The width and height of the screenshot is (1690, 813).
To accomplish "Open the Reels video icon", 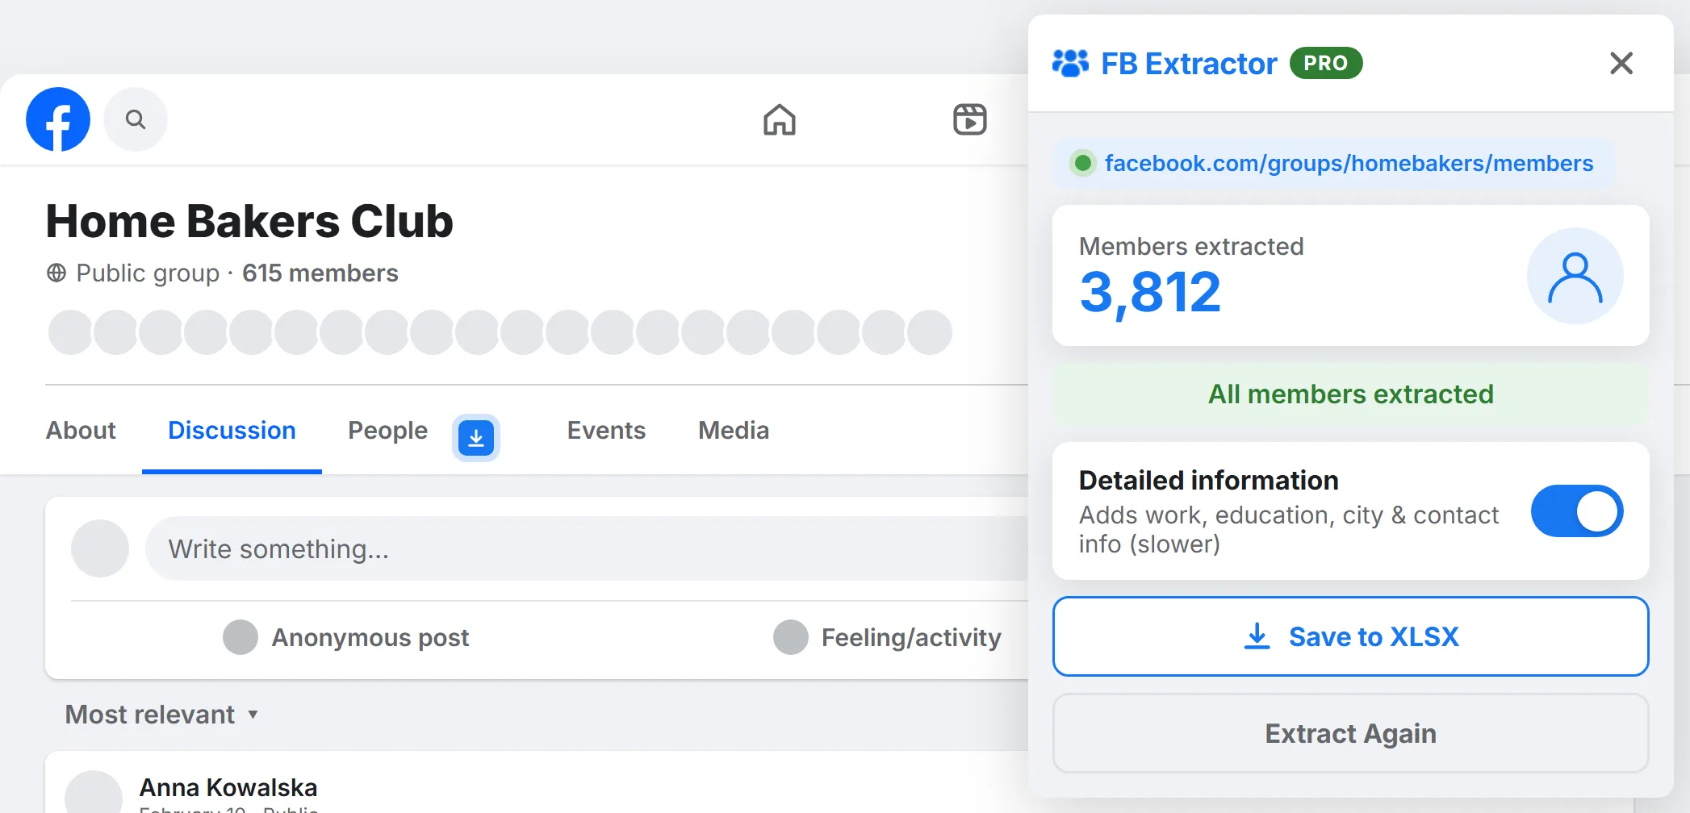I will [x=970, y=119].
